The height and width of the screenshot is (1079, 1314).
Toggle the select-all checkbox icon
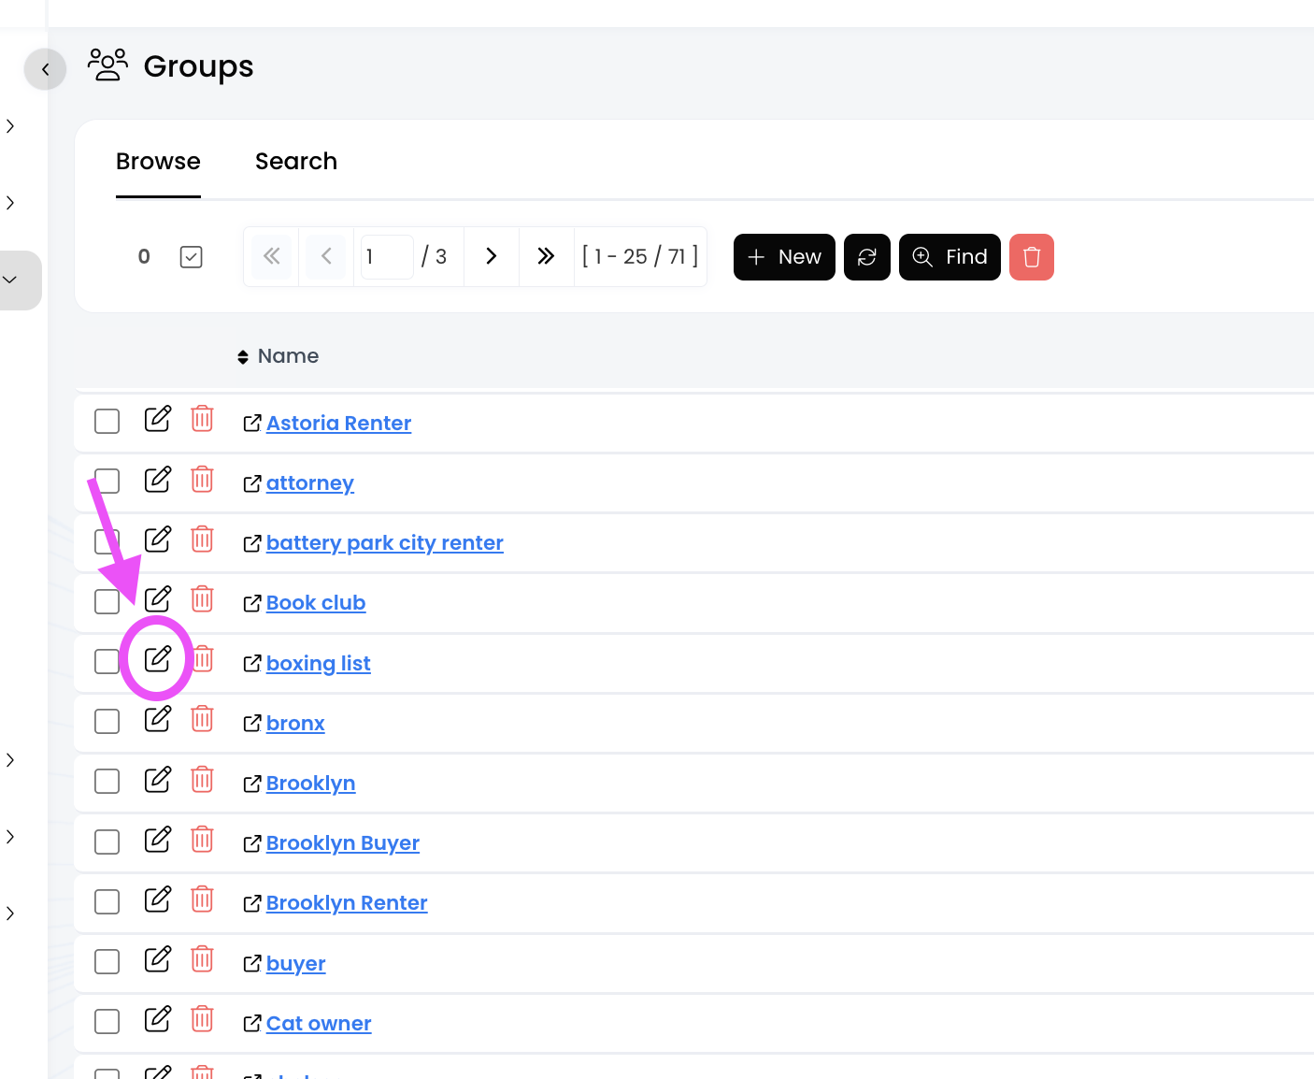tap(191, 257)
